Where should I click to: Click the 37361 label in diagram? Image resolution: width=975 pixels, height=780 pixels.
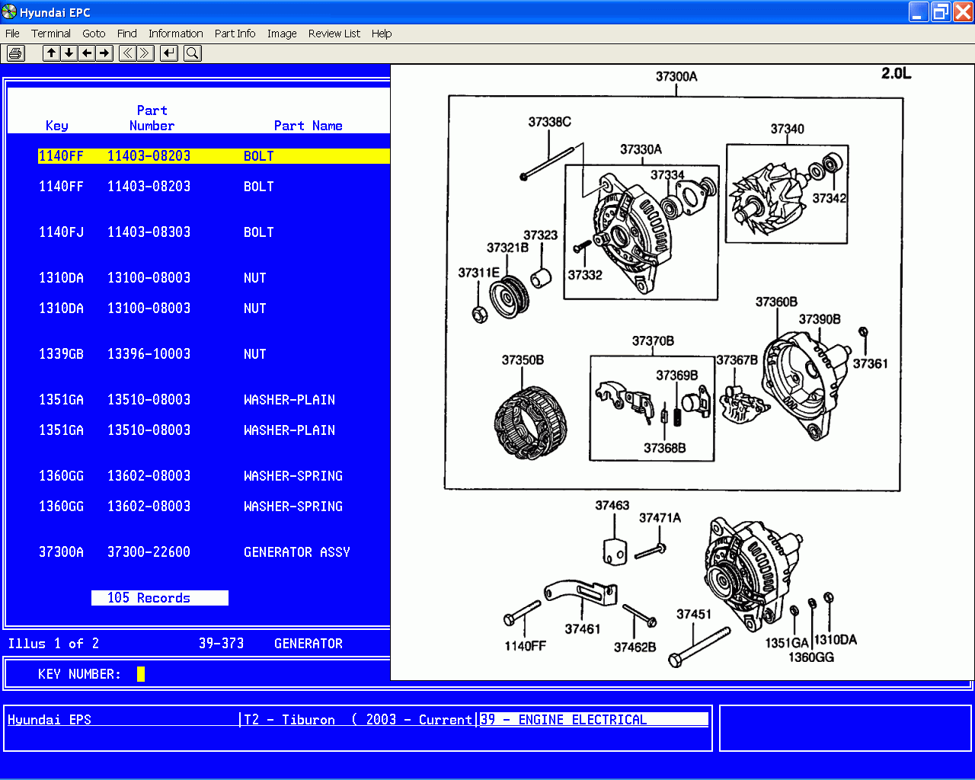(870, 364)
